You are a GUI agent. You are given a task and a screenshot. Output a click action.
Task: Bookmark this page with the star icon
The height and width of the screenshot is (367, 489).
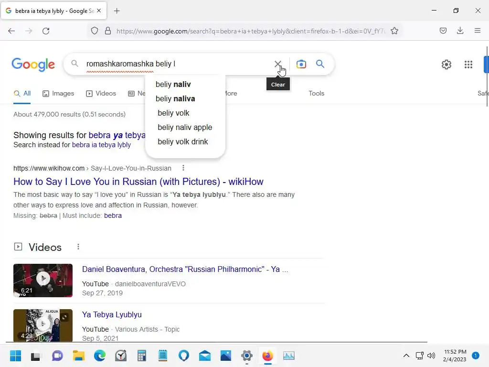tap(394, 31)
